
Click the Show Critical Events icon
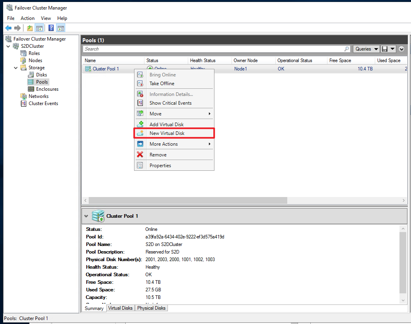[140, 103]
